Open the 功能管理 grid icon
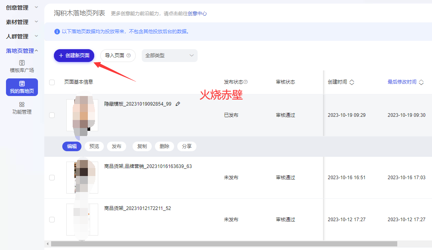 coord(22,104)
